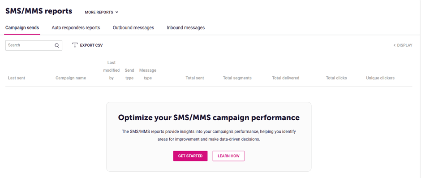
Task: Click the Get Started button
Action: [x=190, y=156]
